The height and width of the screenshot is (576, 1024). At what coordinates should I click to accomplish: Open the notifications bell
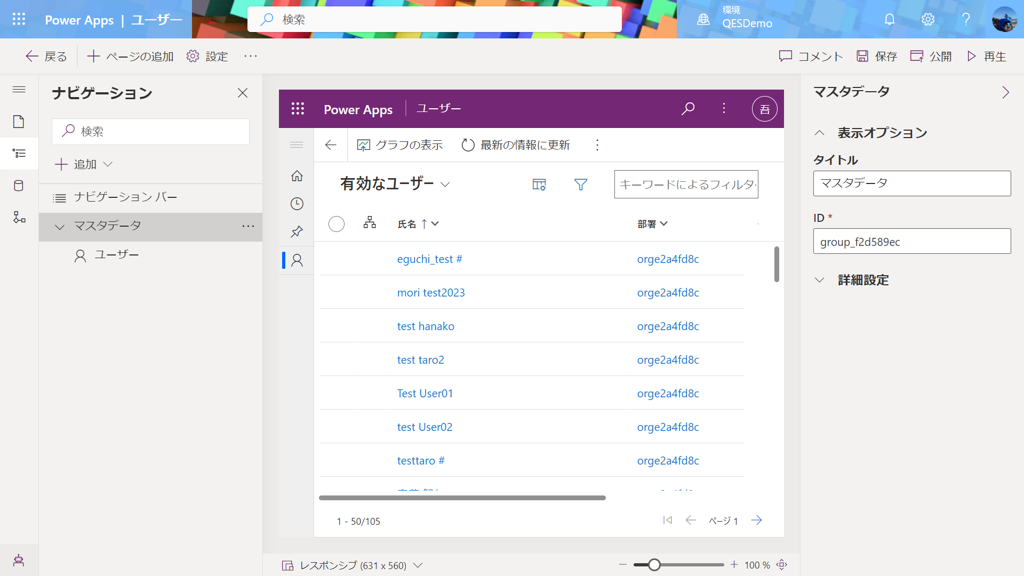coord(890,19)
